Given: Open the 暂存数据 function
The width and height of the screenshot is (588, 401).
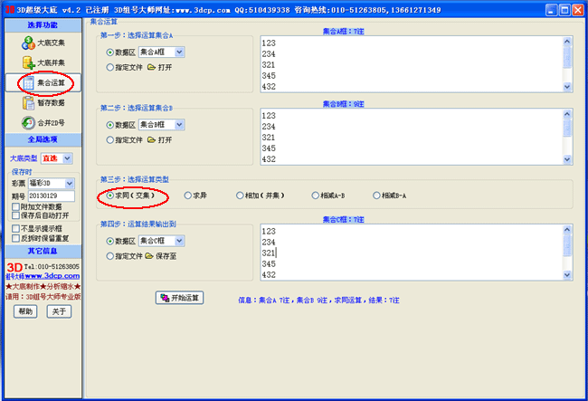Looking at the screenshot, I should [x=44, y=103].
